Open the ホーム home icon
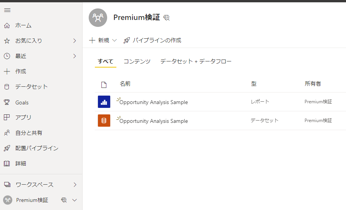The width and height of the screenshot is (346, 210). point(7,26)
